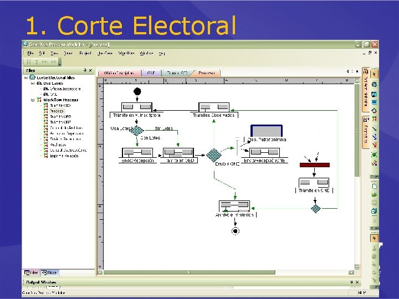The image size is (399, 299).
Task: Click the globe icon in right toolbar
Action: coord(374,84)
